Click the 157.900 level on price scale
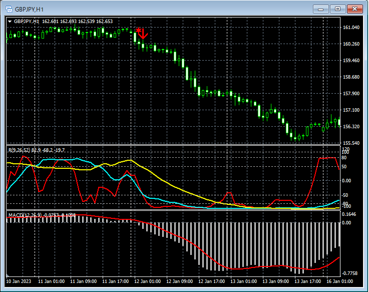Screen dimensions: 369x292 point(351,94)
